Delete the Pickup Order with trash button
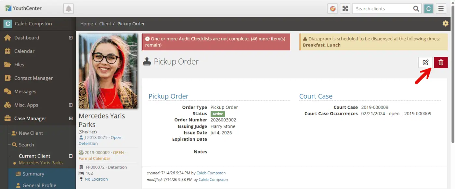Image resolution: width=455 pixels, height=189 pixels. [x=441, y=62]
